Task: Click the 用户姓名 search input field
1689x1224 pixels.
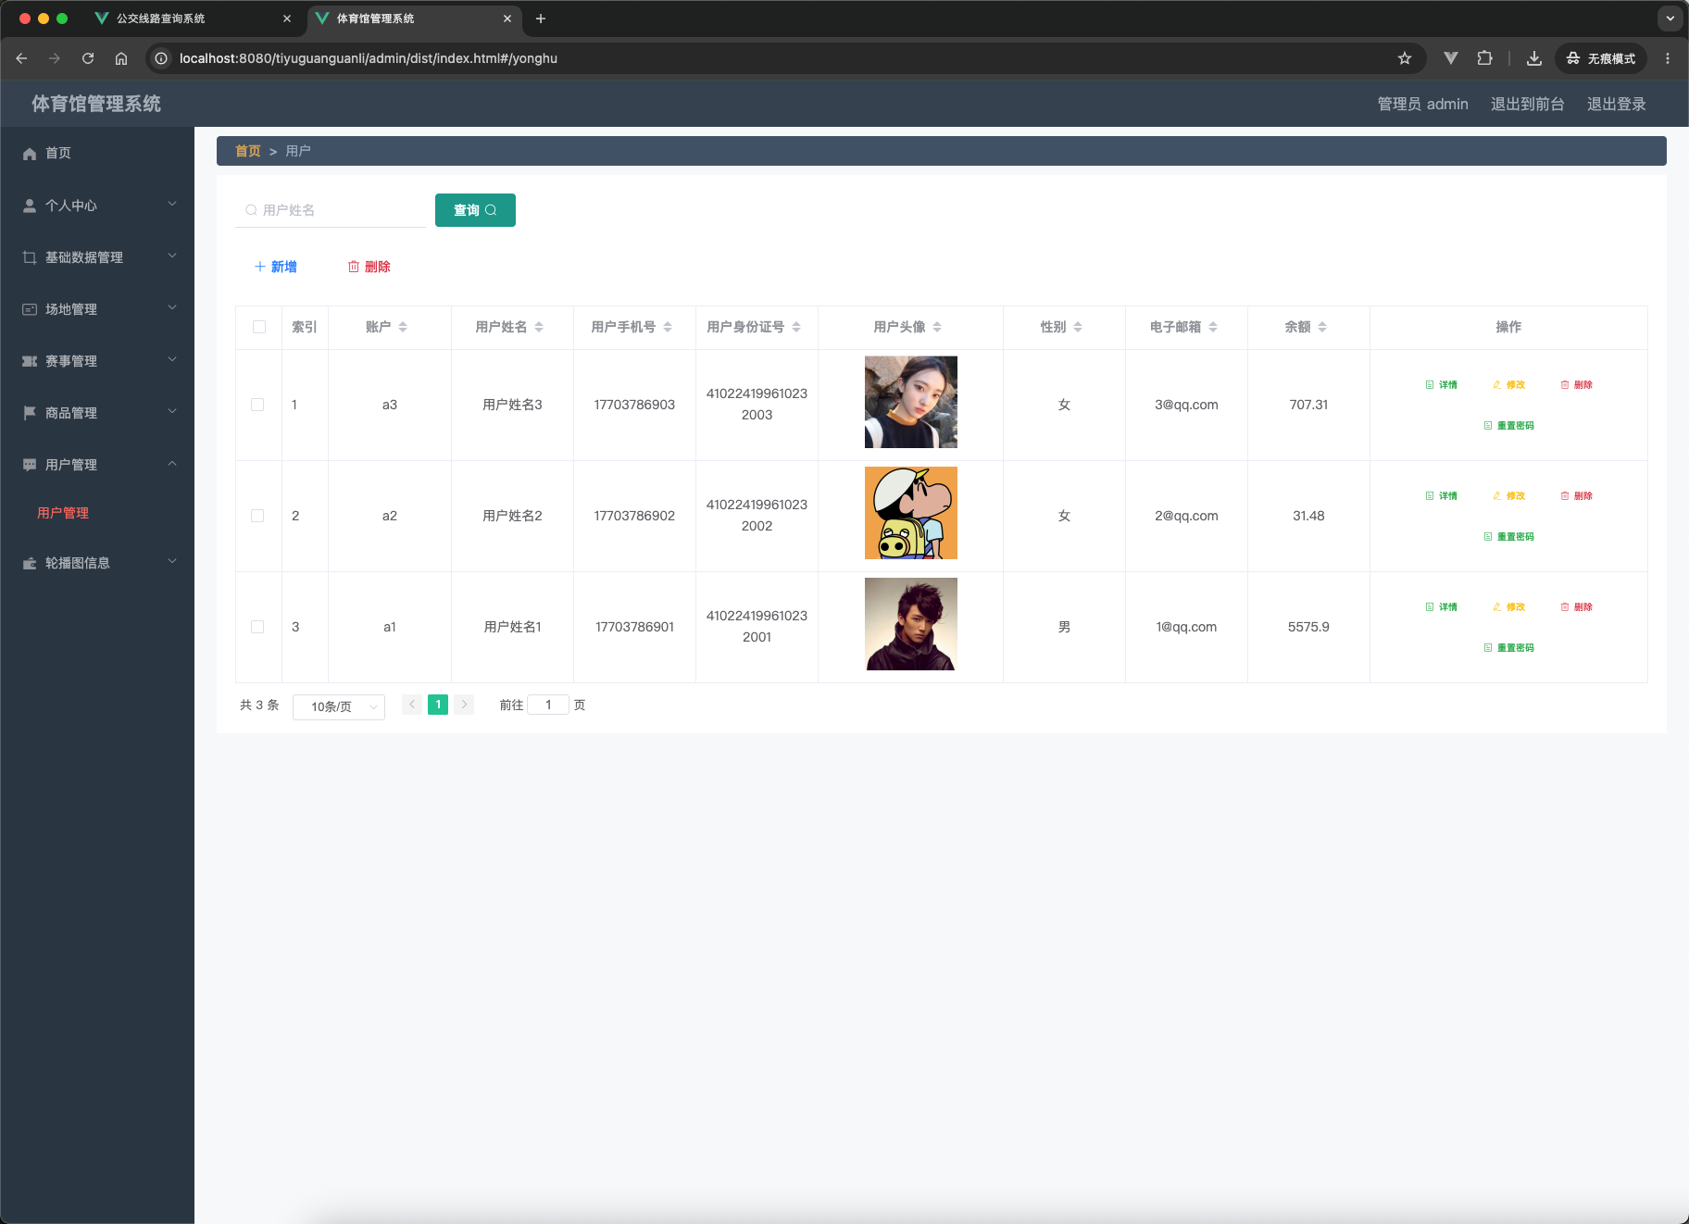Action: 331,210
